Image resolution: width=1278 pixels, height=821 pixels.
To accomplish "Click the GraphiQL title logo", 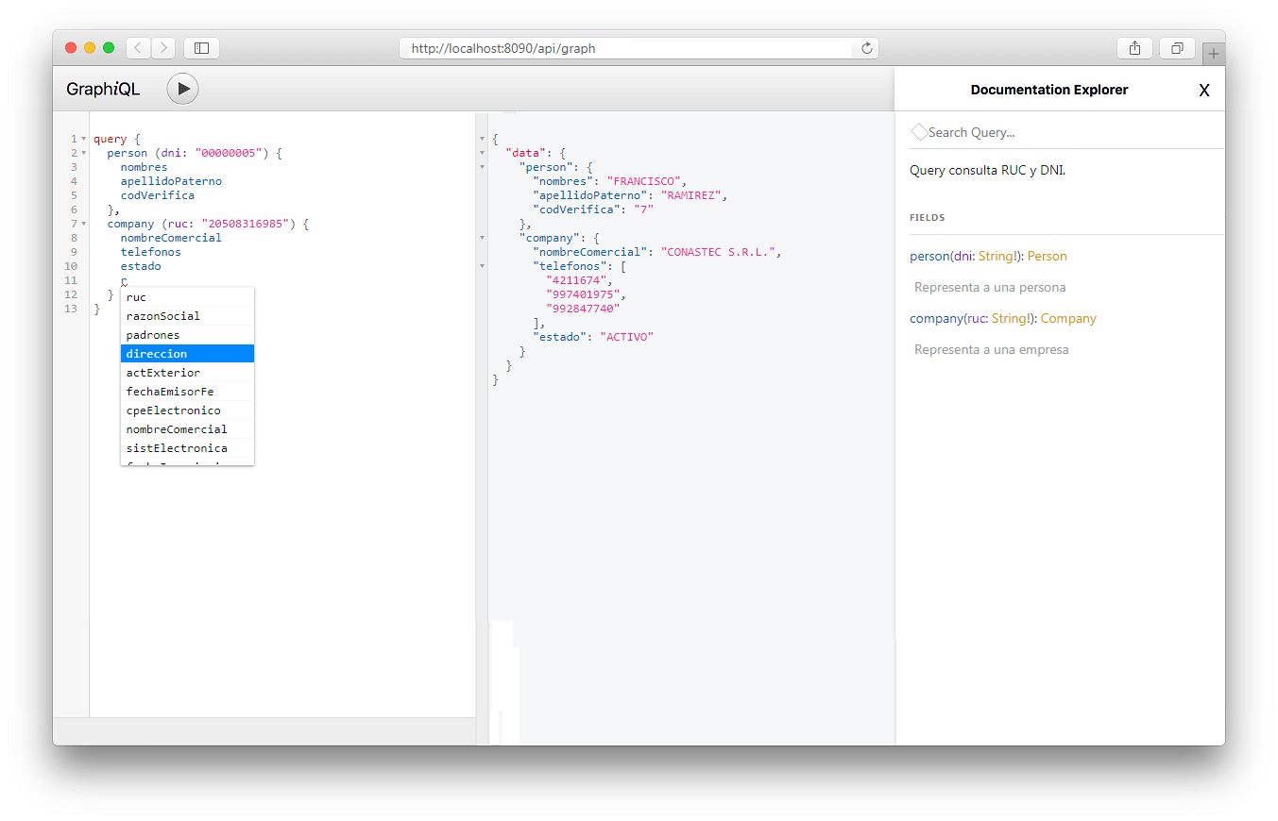I will tap(103, 90).
